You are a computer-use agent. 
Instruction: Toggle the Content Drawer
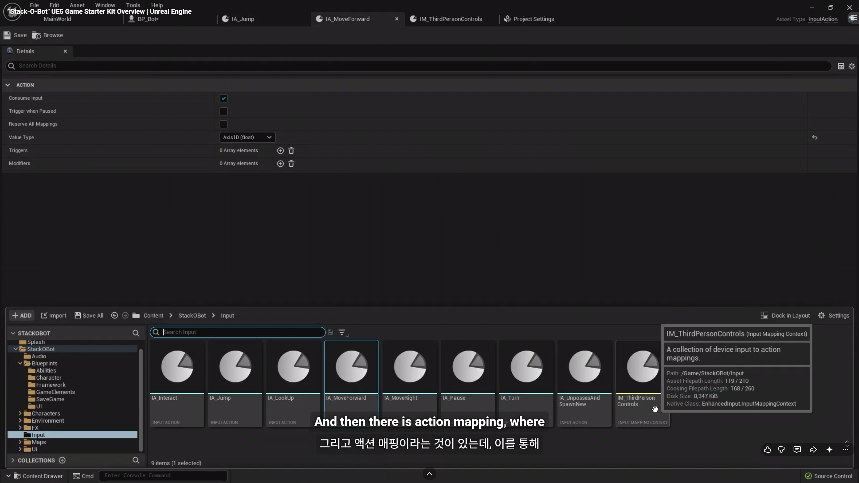[35, 476]
